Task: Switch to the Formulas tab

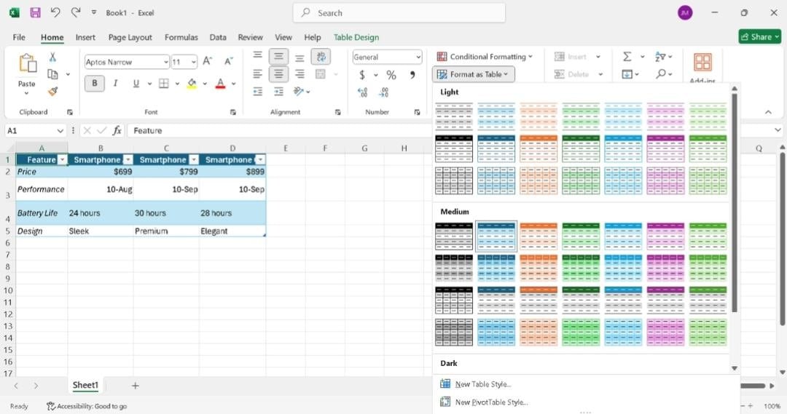Action: [x=181, y=37]
